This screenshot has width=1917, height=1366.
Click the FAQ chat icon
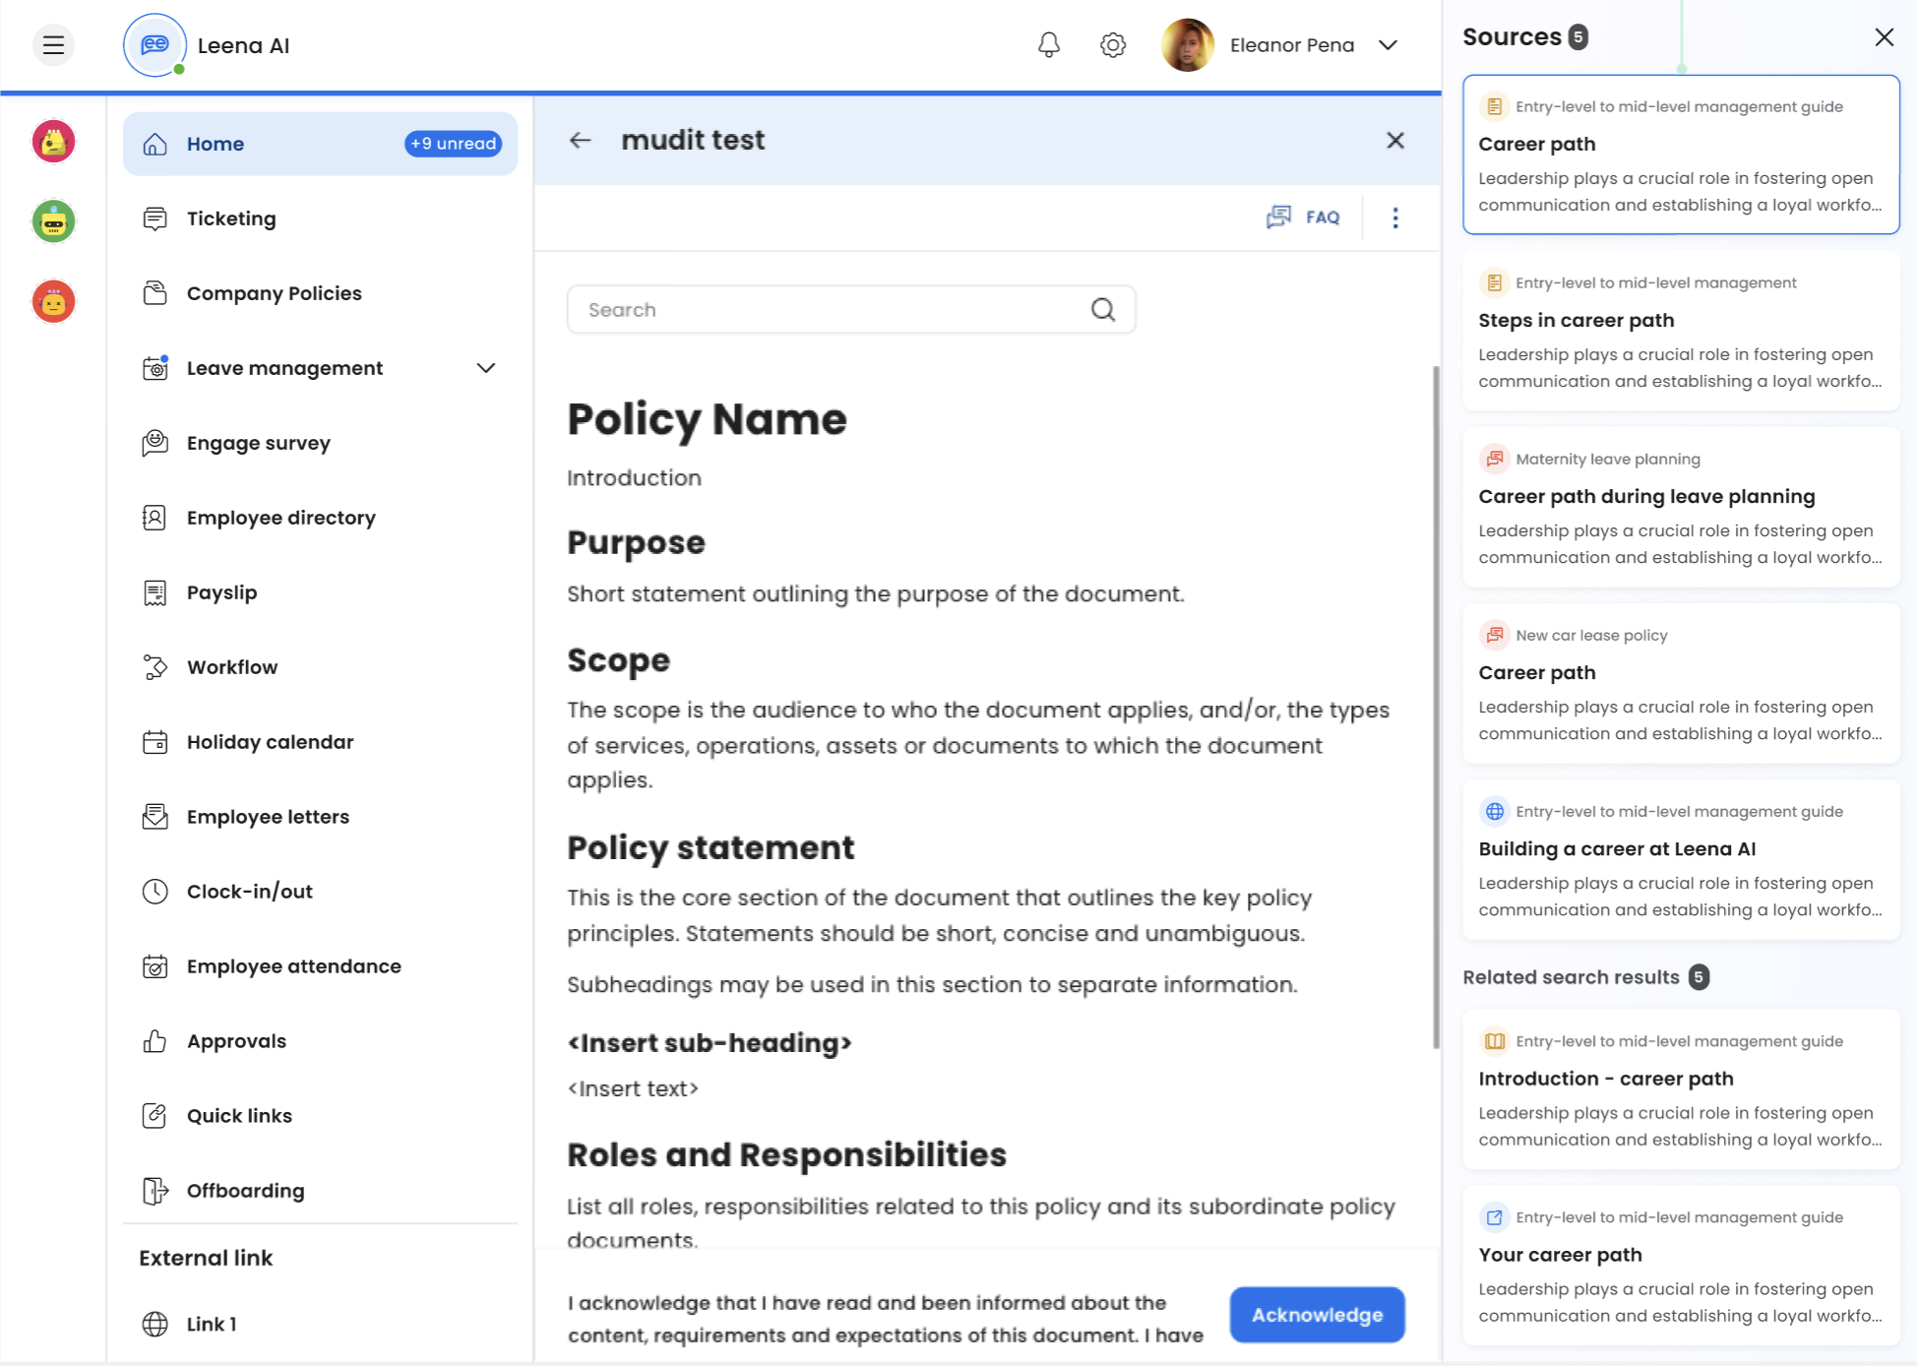coord(1279,217)
